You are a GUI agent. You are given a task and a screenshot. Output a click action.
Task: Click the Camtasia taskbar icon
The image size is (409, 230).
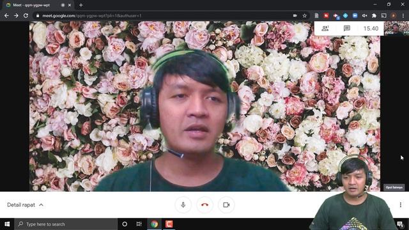[169, 224]
